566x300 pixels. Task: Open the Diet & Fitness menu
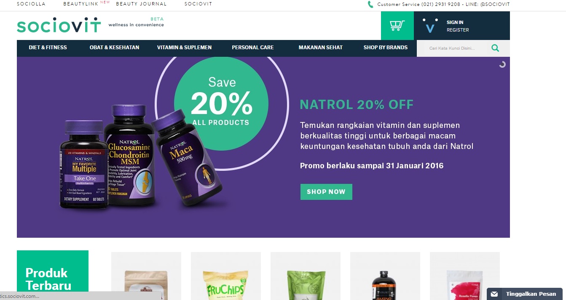pyautogui.click(x=48, y=48)
